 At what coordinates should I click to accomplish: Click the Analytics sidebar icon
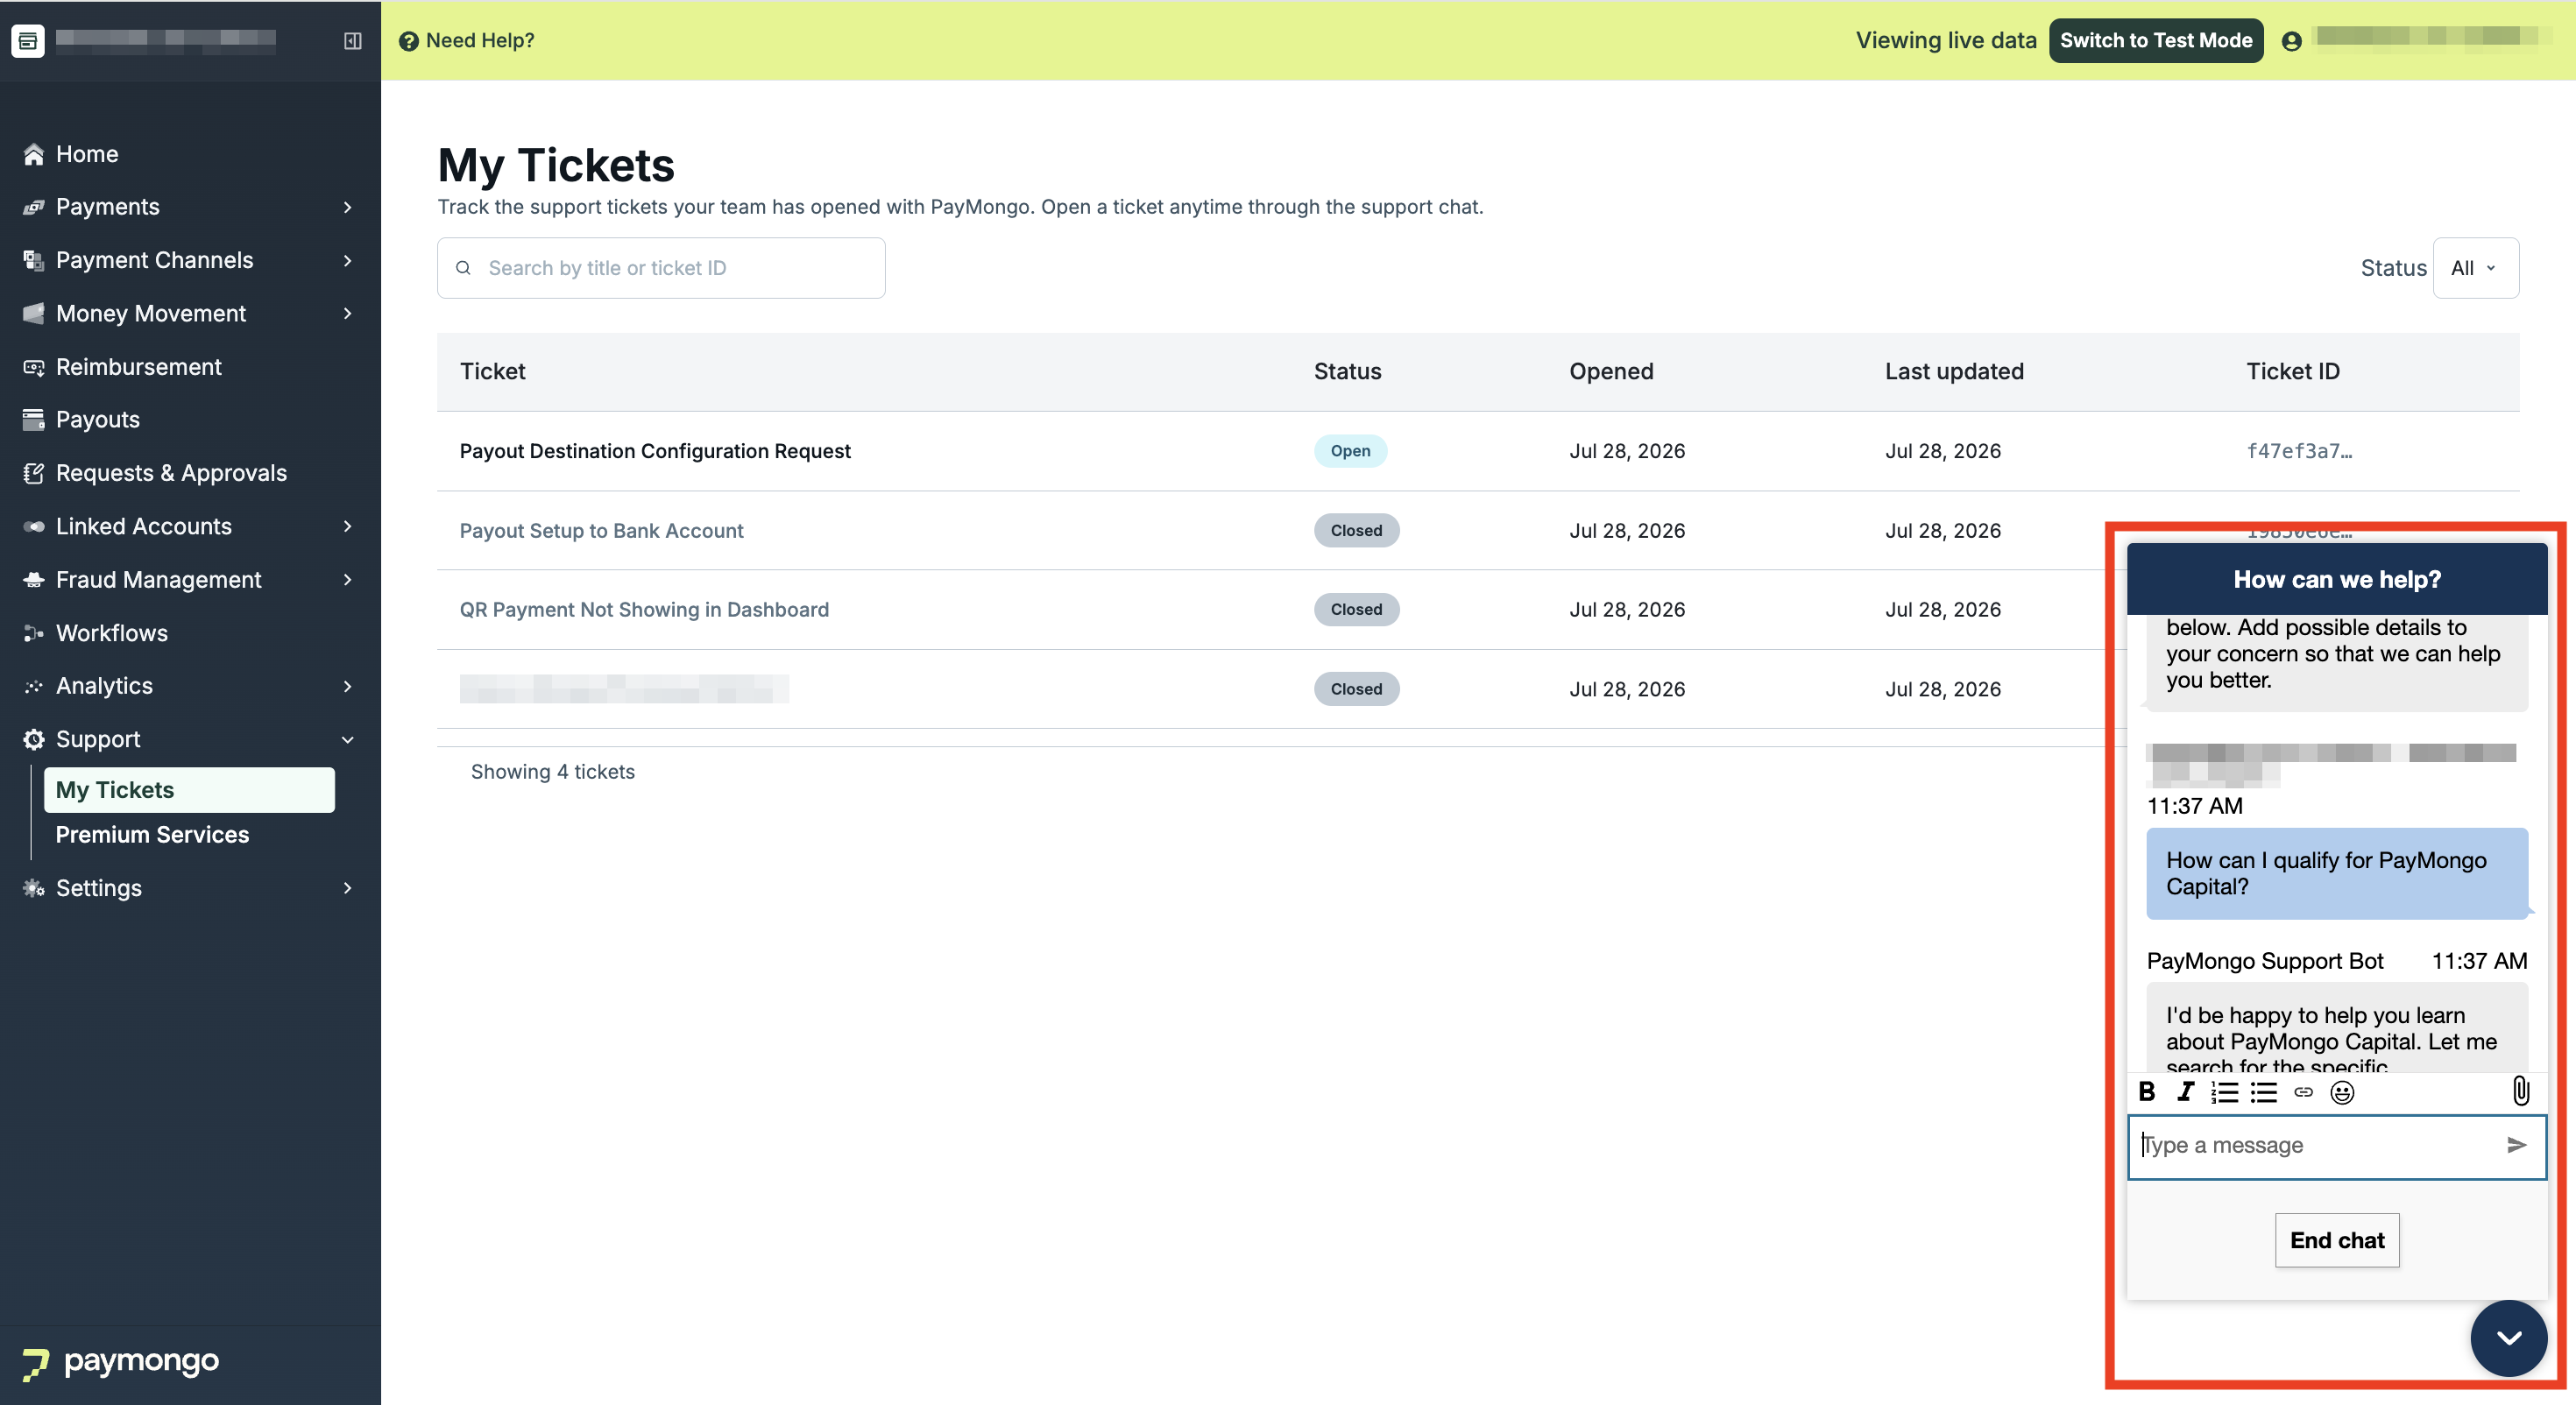tap(34, 686)
